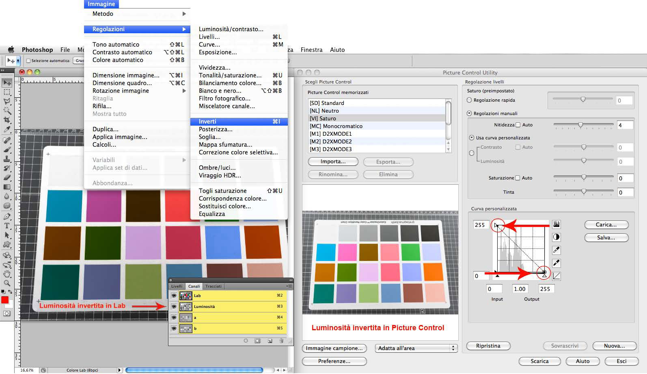Viewport: 647px width, 374px height.
Task: Click the black point eyedropper icon
Action: click(x=556, y=263)
